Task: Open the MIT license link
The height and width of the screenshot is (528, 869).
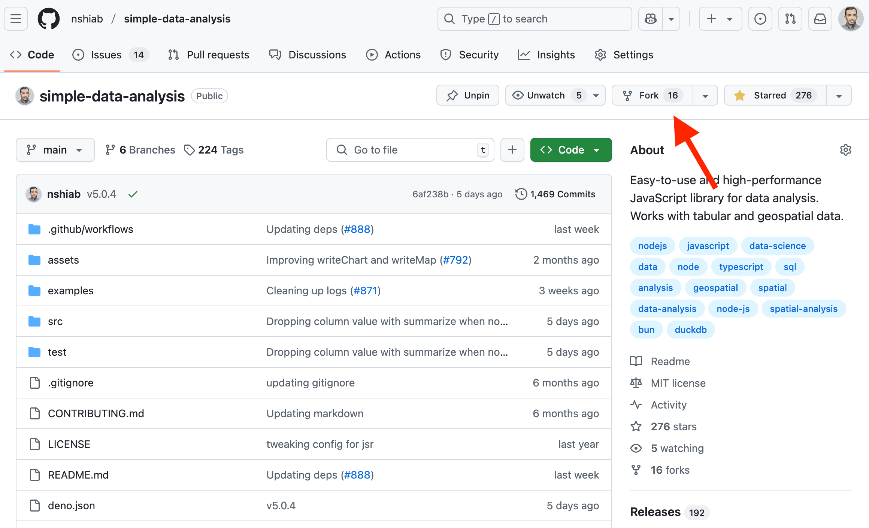Action: click(x=668, y=383)
